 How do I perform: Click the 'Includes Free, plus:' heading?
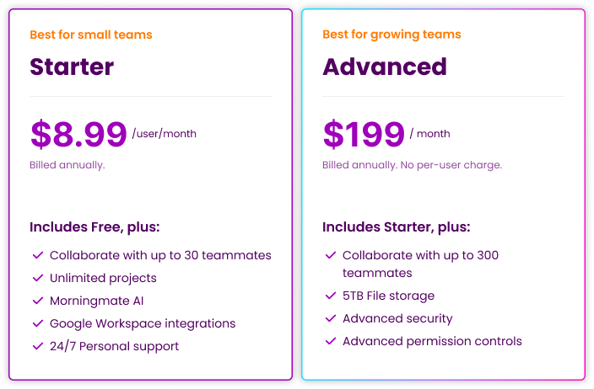point(94,227)
